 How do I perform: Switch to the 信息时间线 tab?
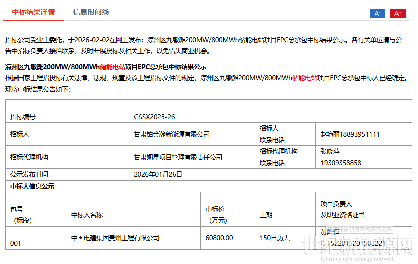[91, 12]
